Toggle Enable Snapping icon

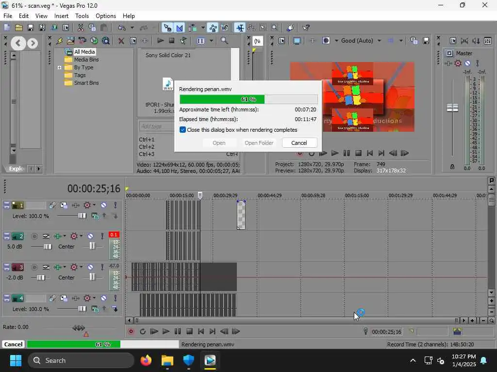[x=167, y=28]
